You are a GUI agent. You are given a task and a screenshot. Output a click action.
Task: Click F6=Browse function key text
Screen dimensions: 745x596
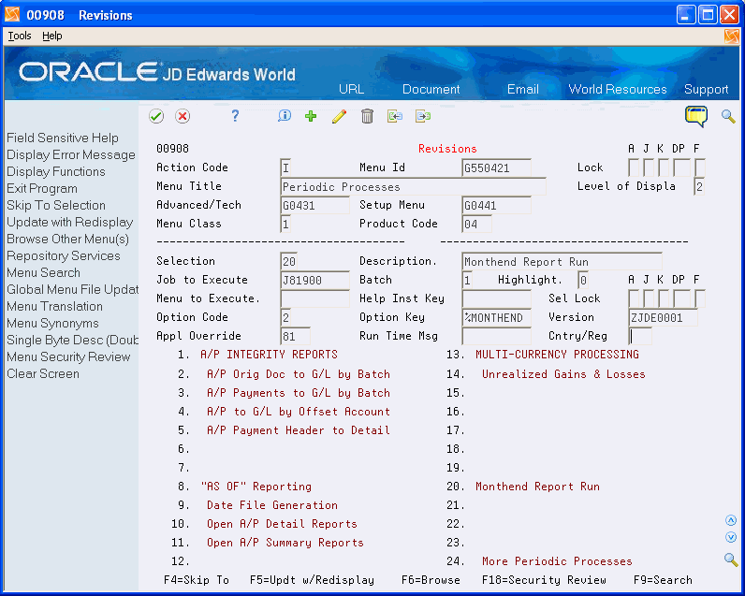[431, 580]
